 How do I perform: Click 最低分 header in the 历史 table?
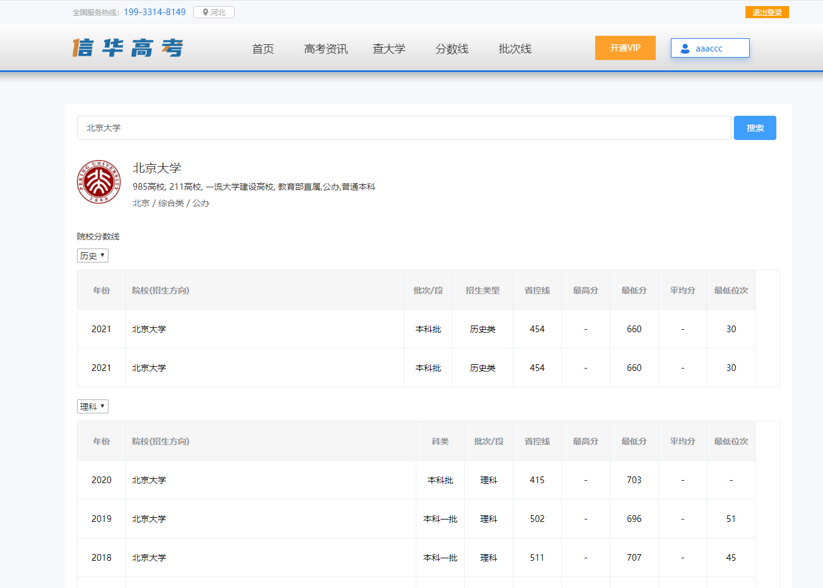point(634,290)
